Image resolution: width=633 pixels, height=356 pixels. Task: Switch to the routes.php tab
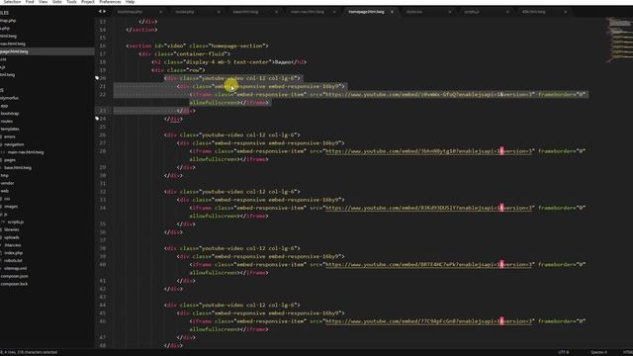click(x=185, y=12)
